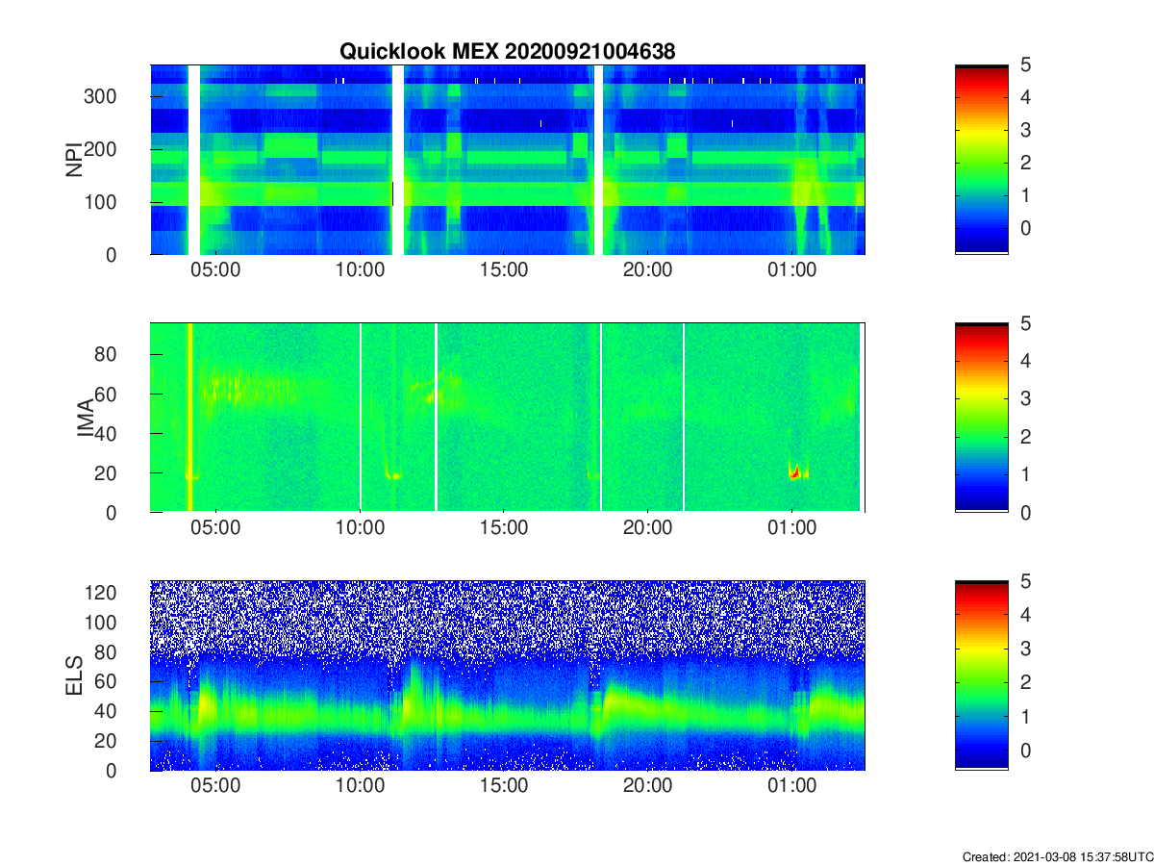The image size is (1154, 866).
Task: Click the 'Created: 2021-03-08 15:37:58UTC' timestamp
Action: click(1057, 856)
